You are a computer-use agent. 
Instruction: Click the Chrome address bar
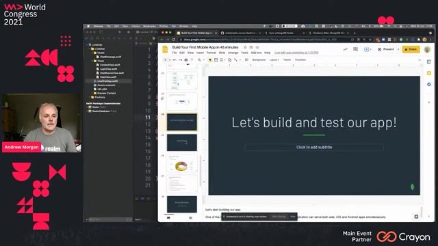tap(266, 40)
